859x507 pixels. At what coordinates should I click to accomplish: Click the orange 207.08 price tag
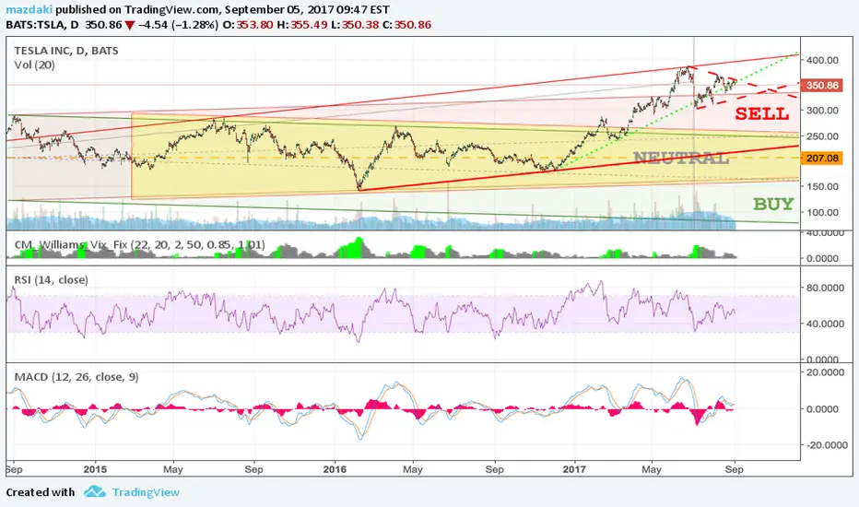[x=822, y=158]
